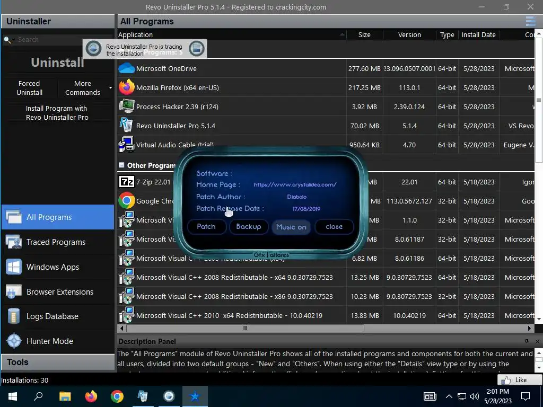
Task: Click the search magnifier icon in sidebar
Action: click(x=7, y=39)
